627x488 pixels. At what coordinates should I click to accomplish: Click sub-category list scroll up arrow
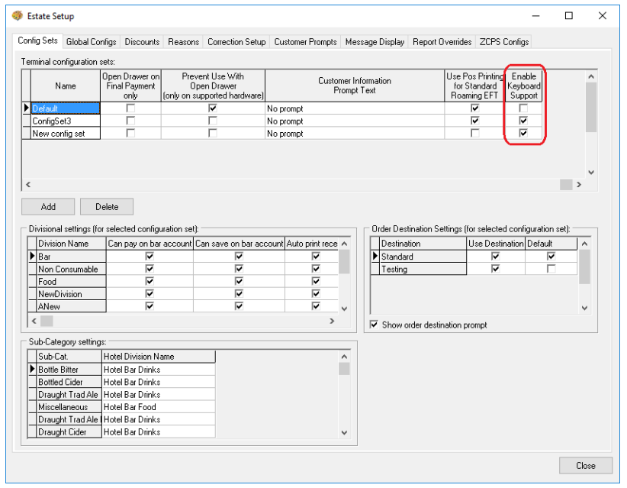[344, 357]
